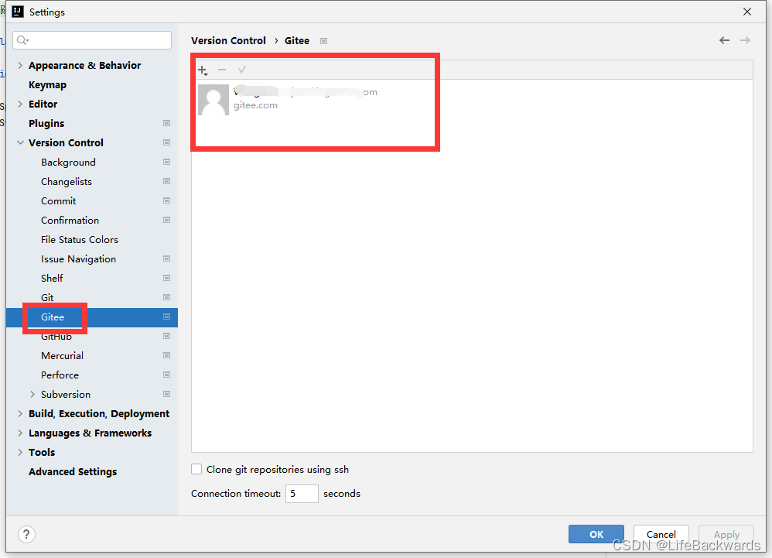
Task: Click the back navigation arrow
Action: coord(724,40)
